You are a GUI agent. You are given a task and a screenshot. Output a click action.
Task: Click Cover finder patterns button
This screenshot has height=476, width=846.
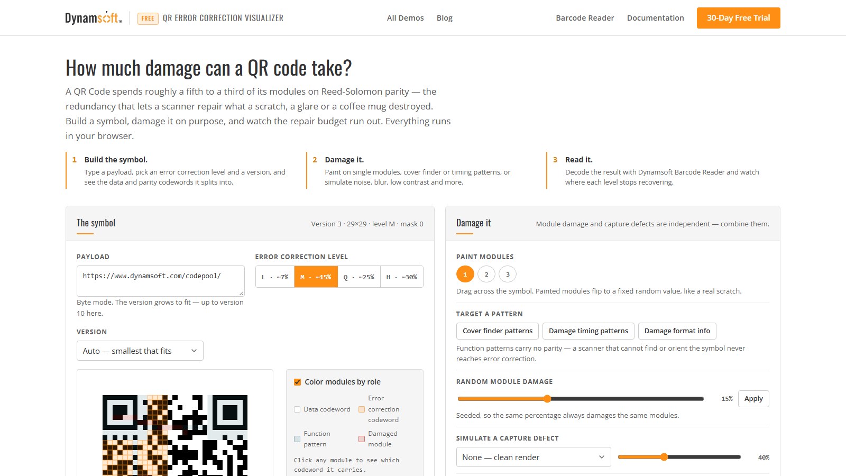coord(498,331)
